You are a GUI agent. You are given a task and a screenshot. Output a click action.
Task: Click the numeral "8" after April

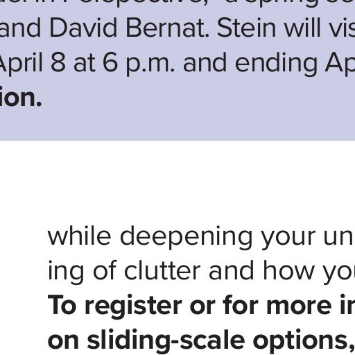point(58,62)
